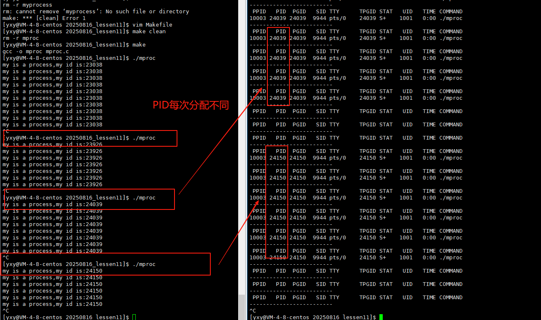This screenshot has width=541, height=320.
Task: Click the final empty prompt in the left terminal
Action: tap(65, 317)
